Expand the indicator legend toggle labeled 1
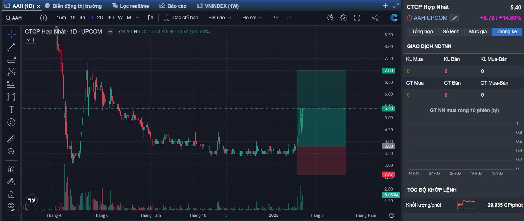The image size is (524, 221). click(30, 40)
